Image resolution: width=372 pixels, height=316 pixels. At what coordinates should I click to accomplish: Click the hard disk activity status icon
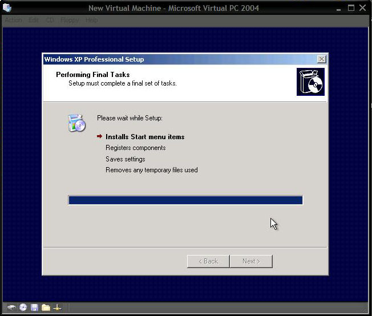11,307
